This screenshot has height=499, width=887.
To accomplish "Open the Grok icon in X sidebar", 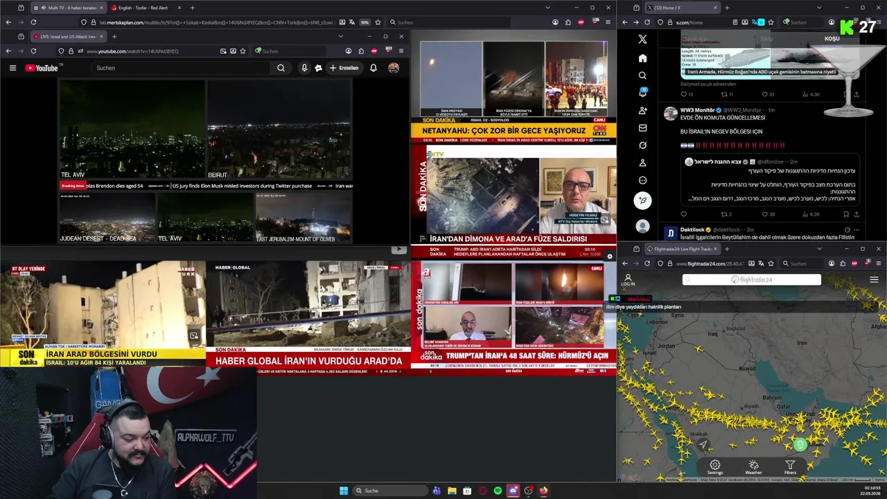I will click(x=642, y=145).
